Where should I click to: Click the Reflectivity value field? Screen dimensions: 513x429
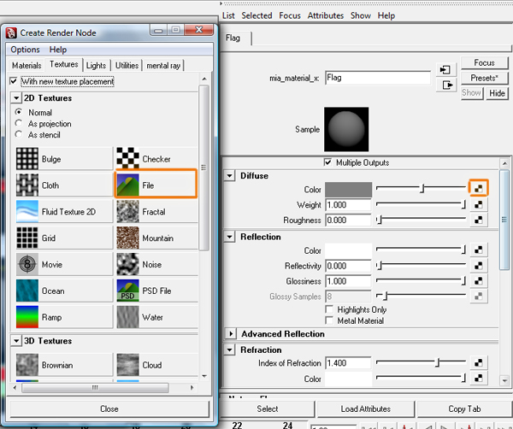coord(349,266)
